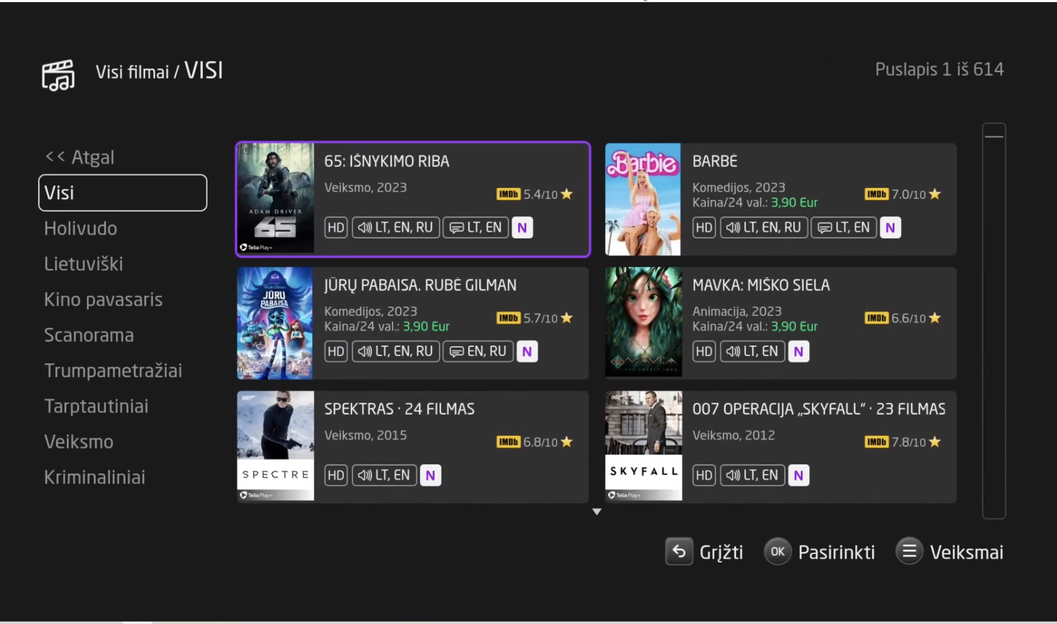Open the Holivudo category
1057x624 pixels.
(80, 229)
